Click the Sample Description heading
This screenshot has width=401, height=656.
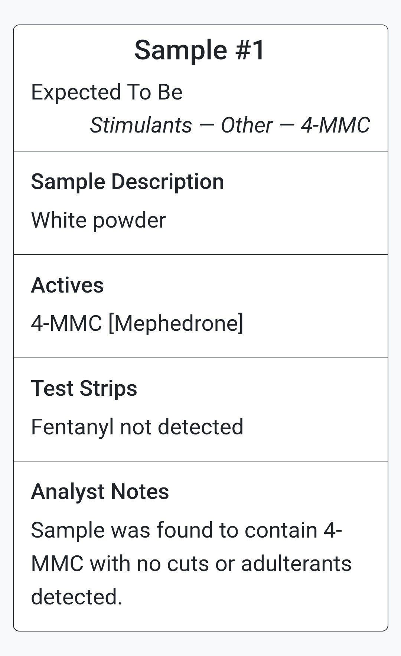[x=127, y=182]
